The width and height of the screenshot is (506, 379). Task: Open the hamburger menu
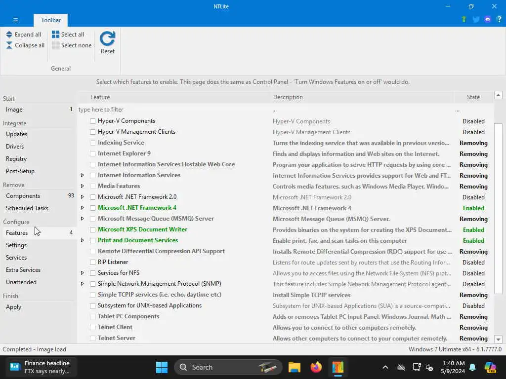coord(15,20)
